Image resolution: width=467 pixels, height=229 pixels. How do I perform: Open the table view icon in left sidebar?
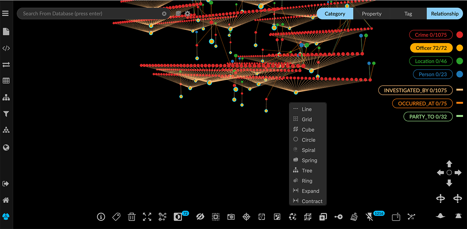[x=6, y=81]
